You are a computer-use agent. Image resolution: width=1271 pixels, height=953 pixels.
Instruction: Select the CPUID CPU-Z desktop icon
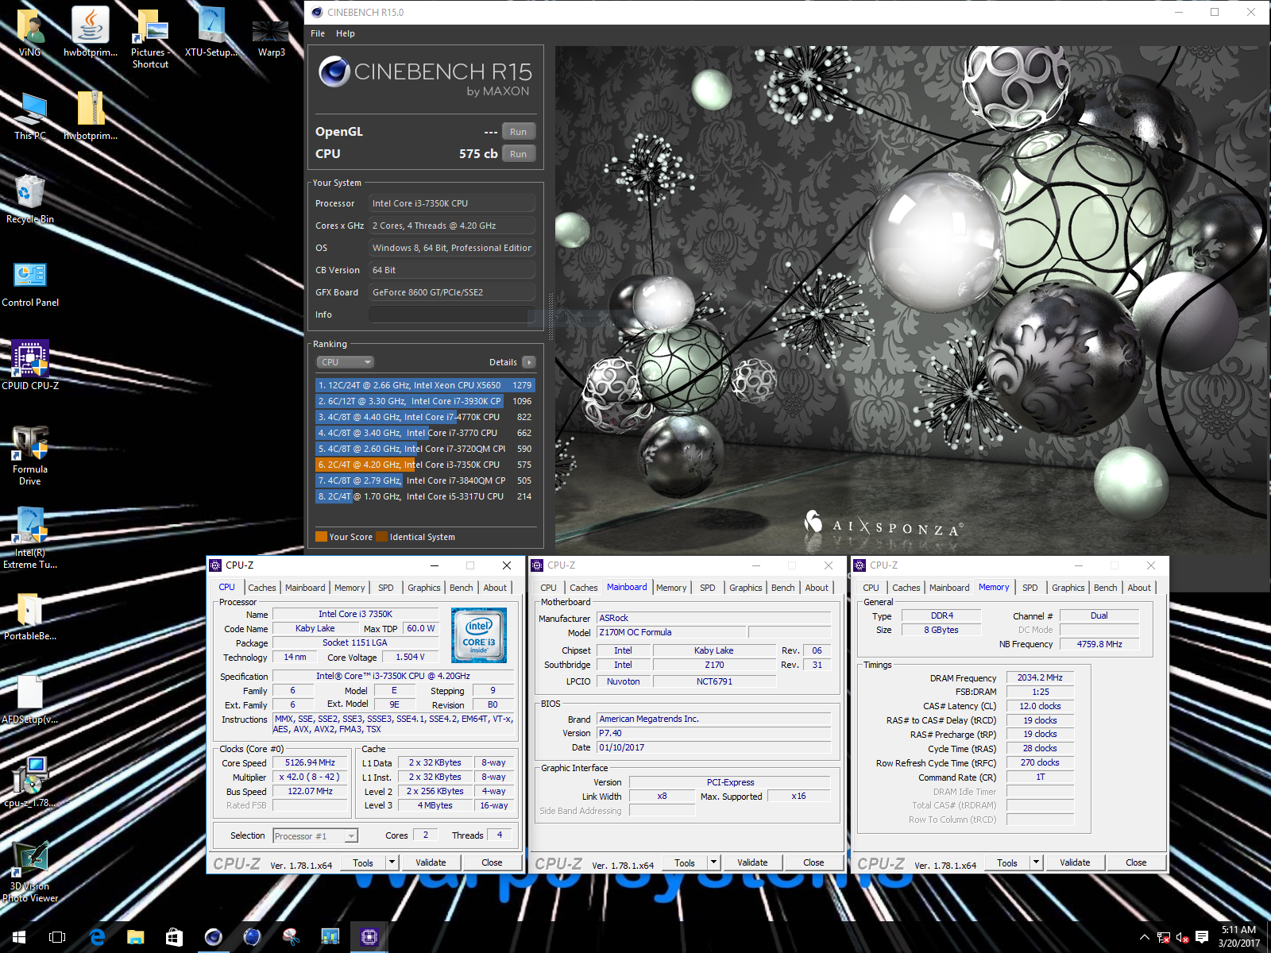click(30, 366)
